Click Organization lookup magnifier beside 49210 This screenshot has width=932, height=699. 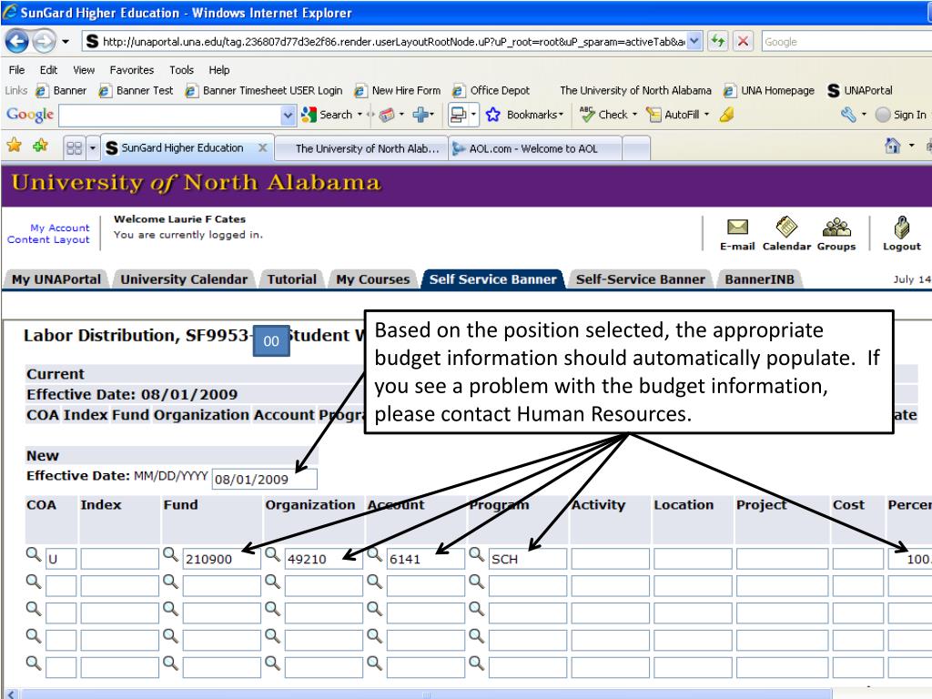(273, 554)
